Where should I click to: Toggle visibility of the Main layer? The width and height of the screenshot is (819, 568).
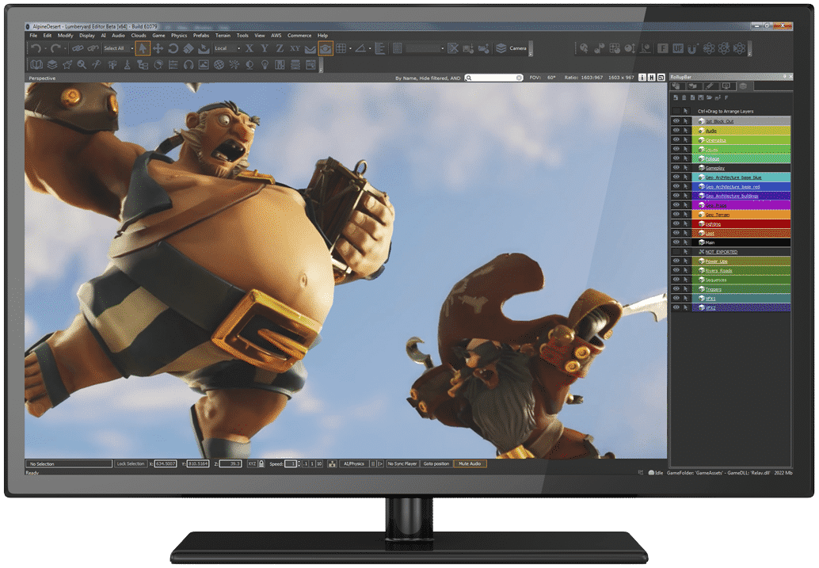tap(676, 242)
